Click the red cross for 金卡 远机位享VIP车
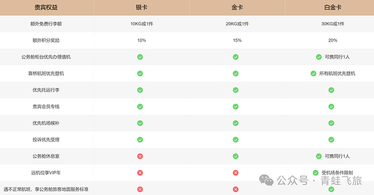The height and width of the screenshot is (195, 374). click(x=236, y=173)
